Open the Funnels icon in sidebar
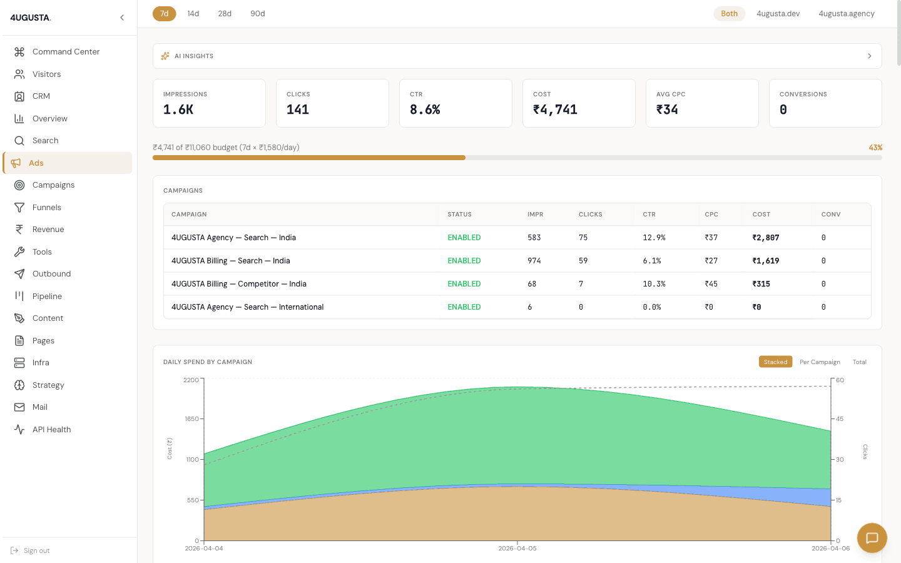The height and width of the screenshot is (563, 901). [x=18, y=207]
